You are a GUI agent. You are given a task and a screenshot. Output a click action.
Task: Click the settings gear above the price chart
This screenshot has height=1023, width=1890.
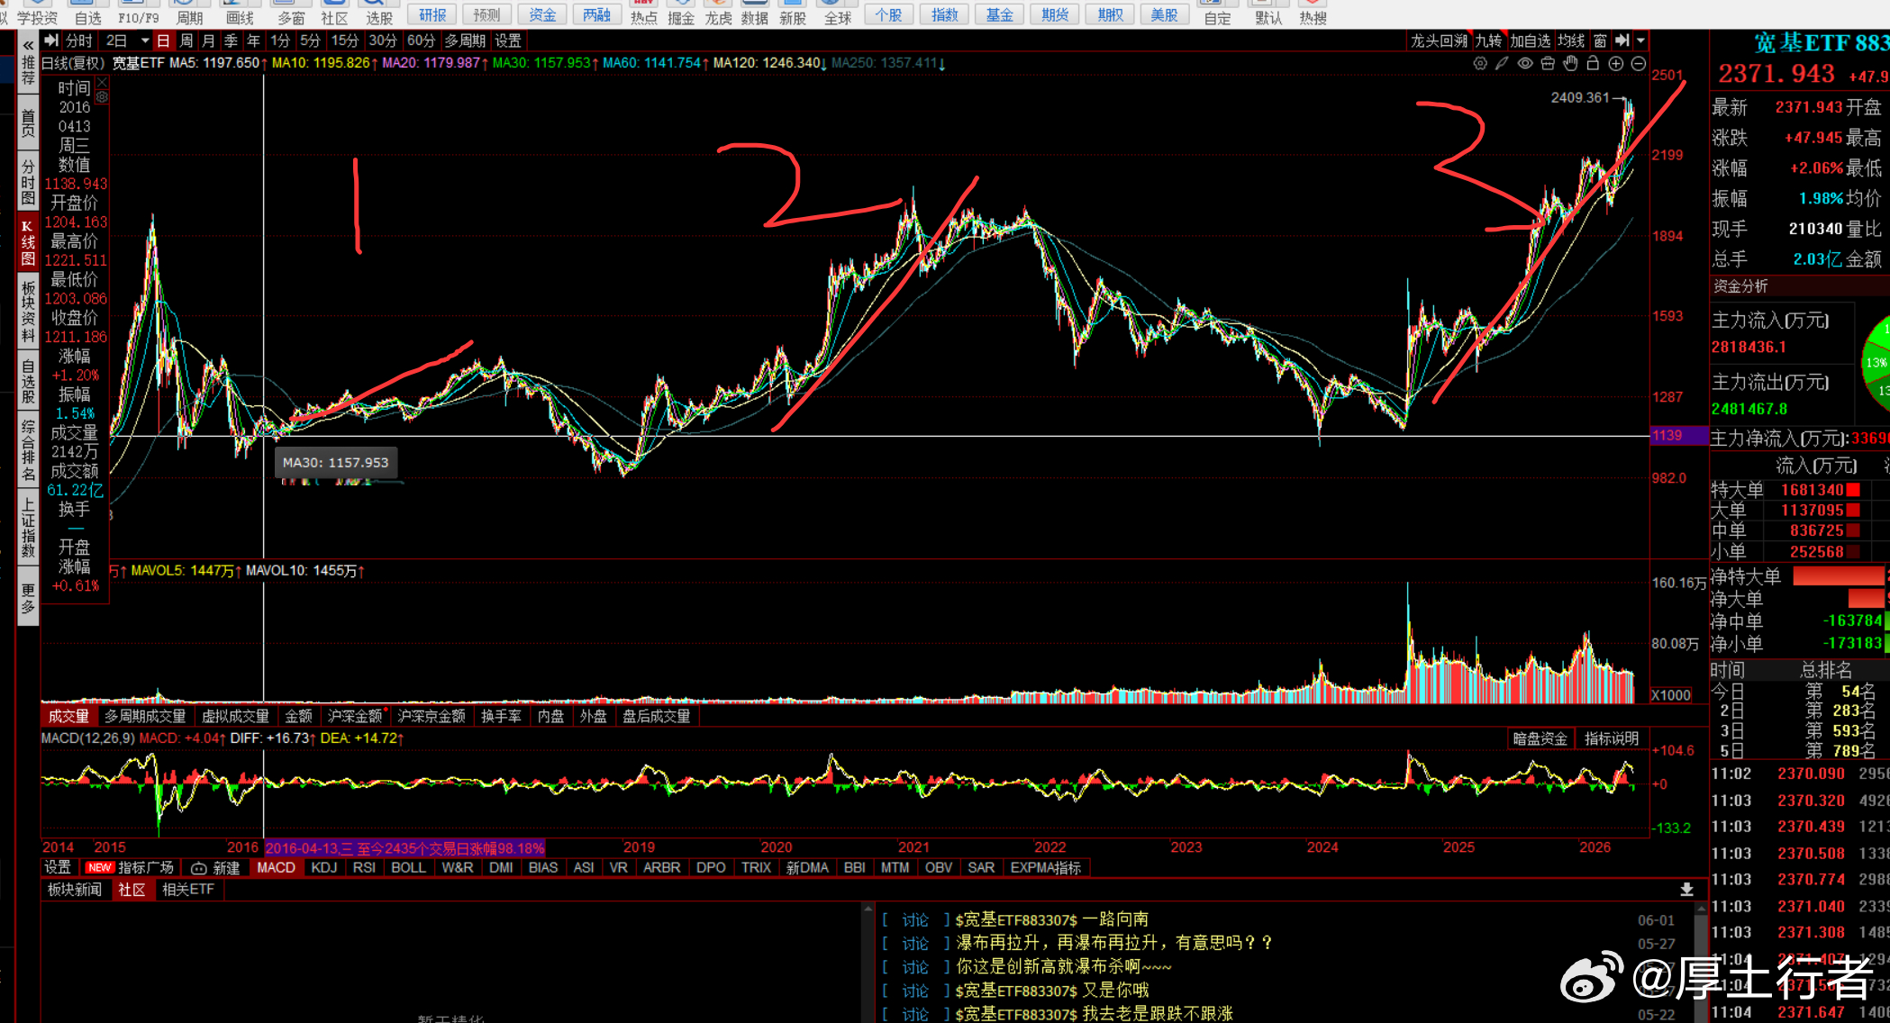pos(1480,63)
